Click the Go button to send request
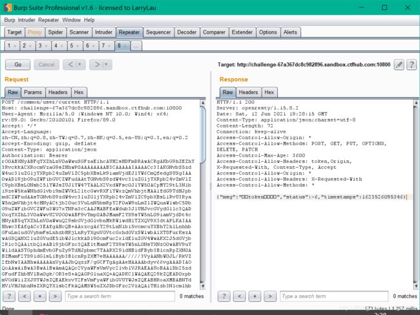420x315 pixels. tap(17, 65)
